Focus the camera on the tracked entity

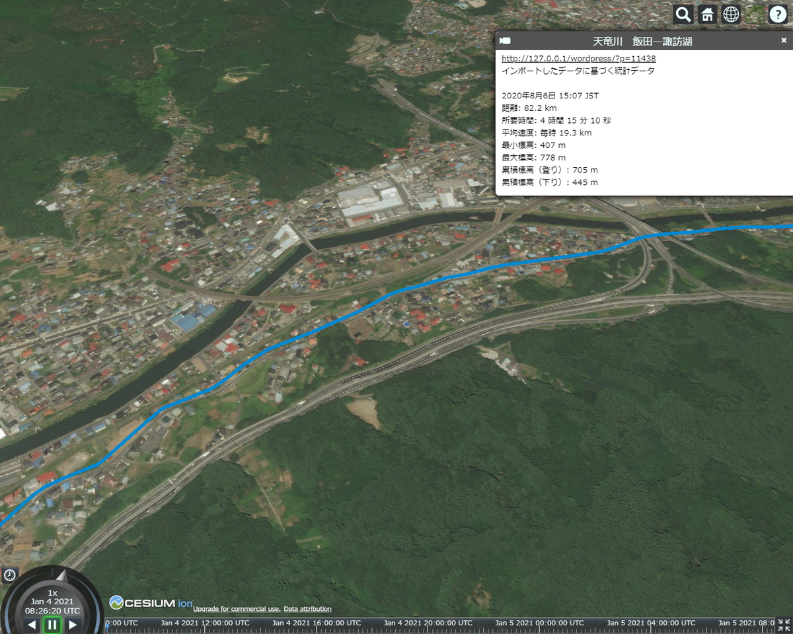click(x=506, y=41)
